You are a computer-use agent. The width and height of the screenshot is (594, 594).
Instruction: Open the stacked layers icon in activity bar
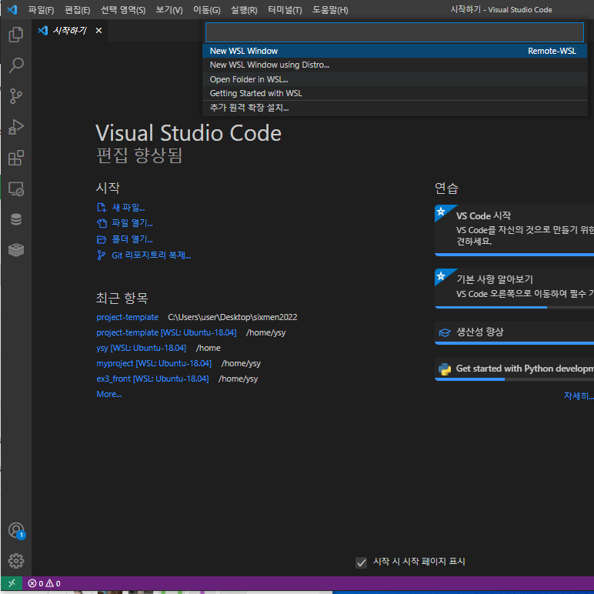16,250
